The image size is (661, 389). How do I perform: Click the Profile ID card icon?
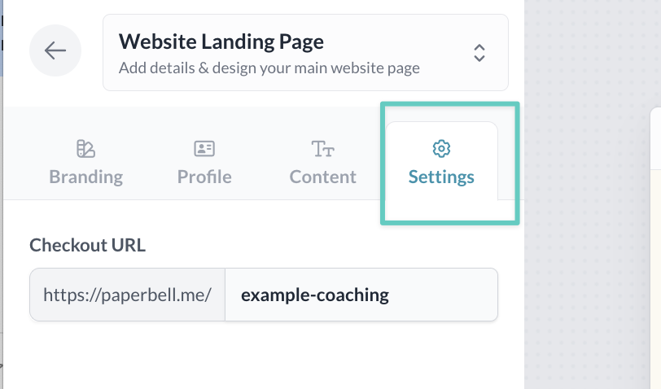[204, 148]
